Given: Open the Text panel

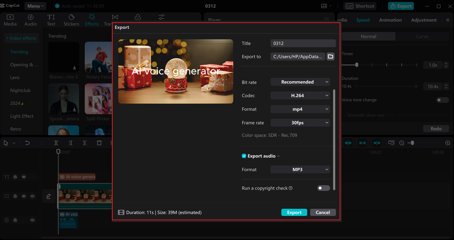Looking at the screenshot, I should (x=51, y=20).
